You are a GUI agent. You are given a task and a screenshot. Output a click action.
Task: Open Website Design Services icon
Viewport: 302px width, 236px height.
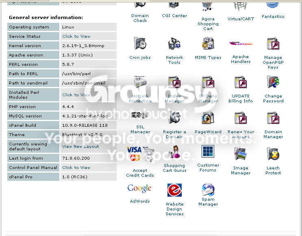coord(174,190)
